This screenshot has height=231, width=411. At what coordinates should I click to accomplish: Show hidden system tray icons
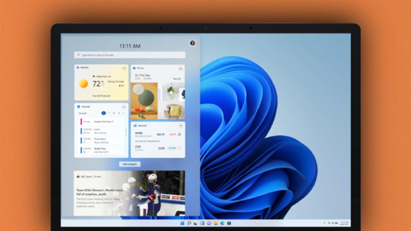324,223
